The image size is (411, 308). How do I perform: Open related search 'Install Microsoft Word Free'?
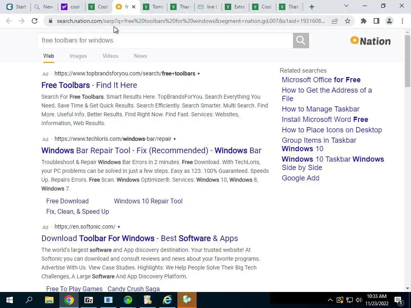click(x=325, y=120)
